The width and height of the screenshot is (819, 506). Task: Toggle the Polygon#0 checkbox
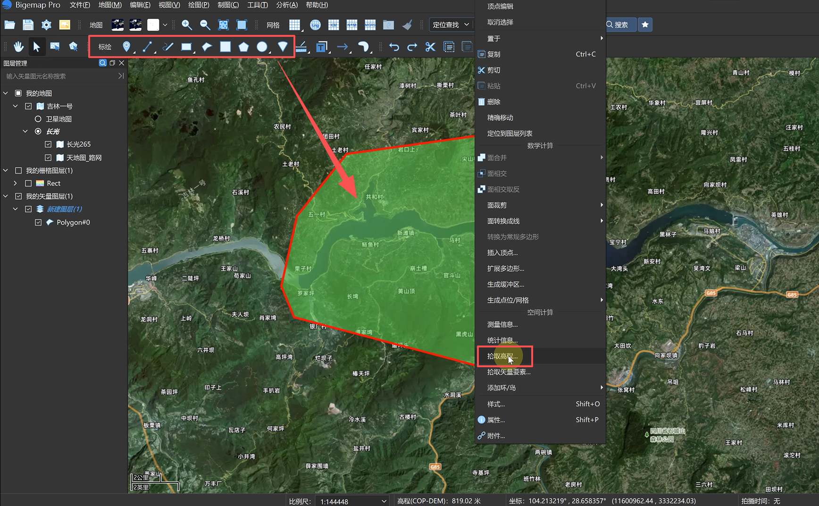click(x=38, y=222)
